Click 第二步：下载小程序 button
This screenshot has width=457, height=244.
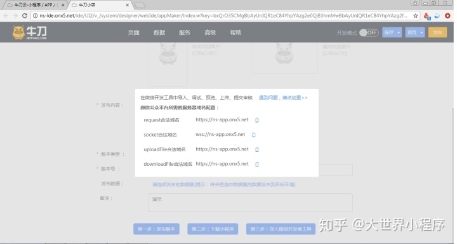[213, 229]
